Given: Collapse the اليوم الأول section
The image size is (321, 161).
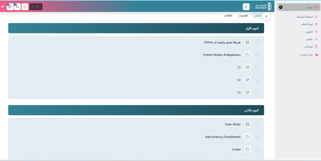Looking at the screenshot, I should (x=15, y=28).
